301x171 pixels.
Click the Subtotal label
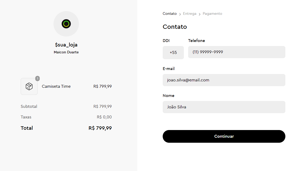29,107
